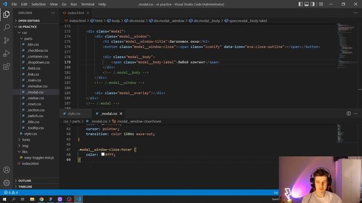Open the Search view in activity bar
Viewport: 362px width, 203px height.
point(6,28)
